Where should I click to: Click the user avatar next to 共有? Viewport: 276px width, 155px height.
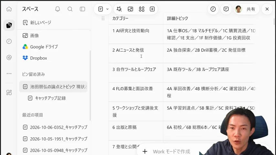239,9
